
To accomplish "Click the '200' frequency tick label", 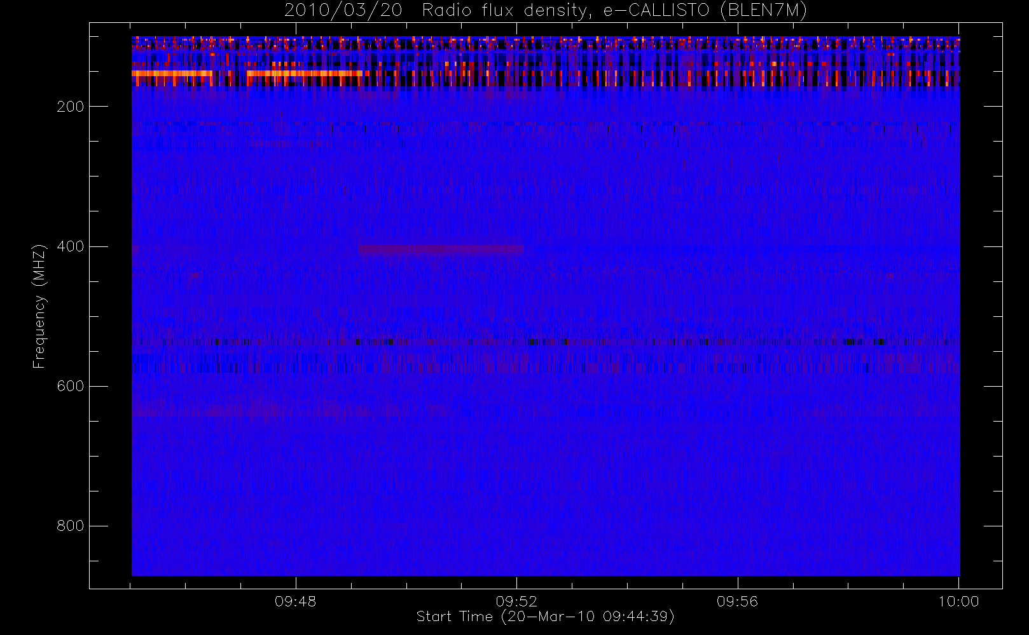I will point(70,107).
